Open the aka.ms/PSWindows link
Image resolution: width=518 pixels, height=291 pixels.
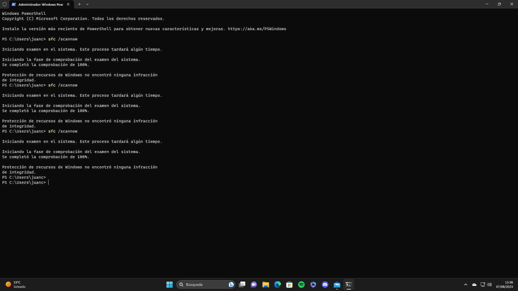257,29
